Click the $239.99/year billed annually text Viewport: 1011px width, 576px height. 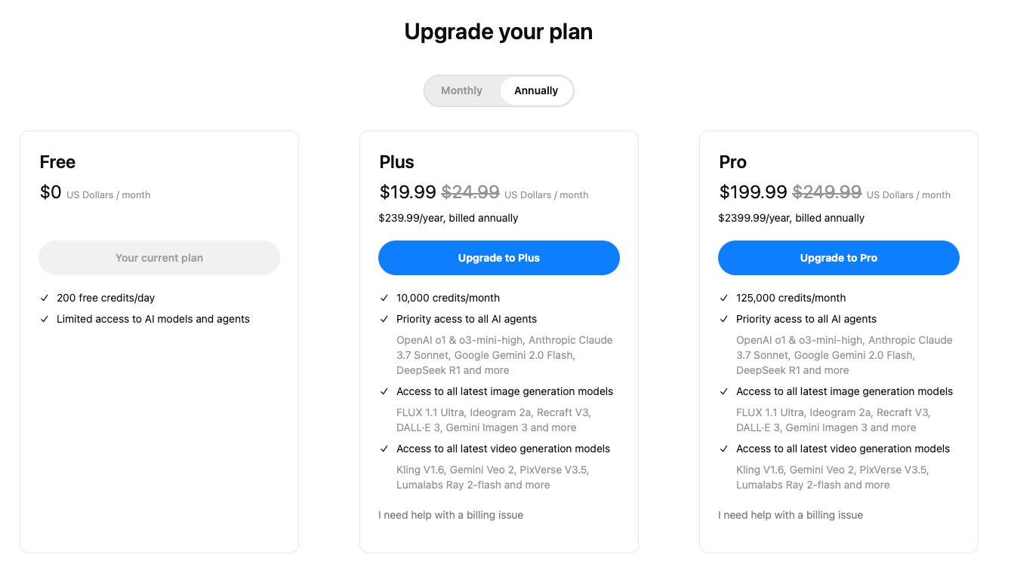pos(448,218)
